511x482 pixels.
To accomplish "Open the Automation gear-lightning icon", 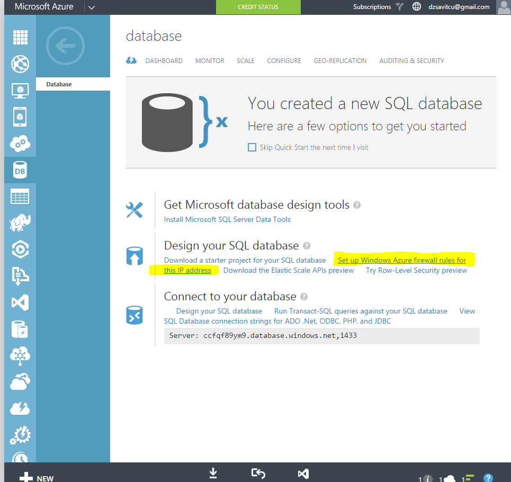I will 20,435.
